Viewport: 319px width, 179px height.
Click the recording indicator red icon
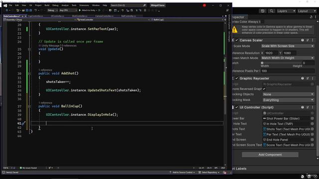tap(204, 5)
